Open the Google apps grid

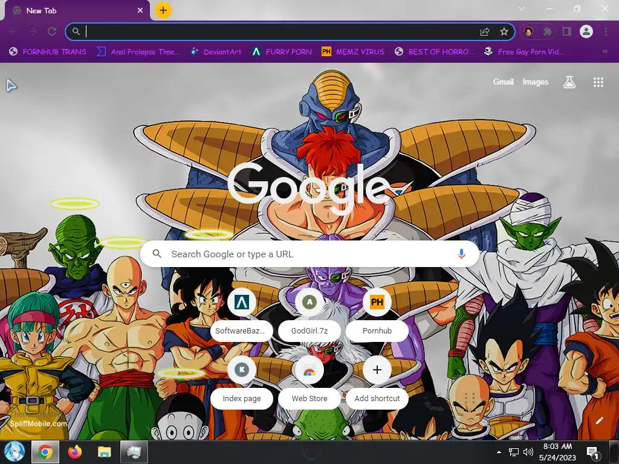598,82
